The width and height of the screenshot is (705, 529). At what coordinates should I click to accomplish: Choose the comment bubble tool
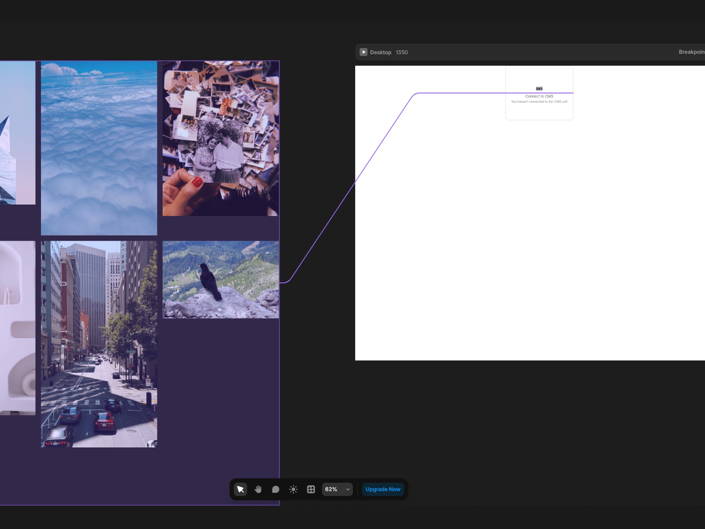pos(276,489)
